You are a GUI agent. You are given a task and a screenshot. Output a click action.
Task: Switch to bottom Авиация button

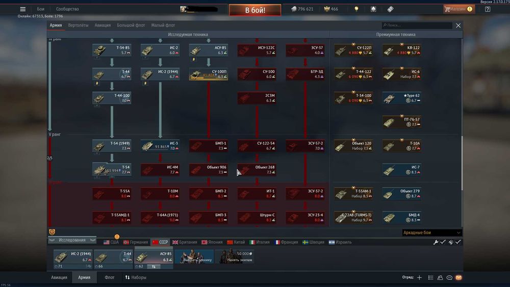click(59, 278)
